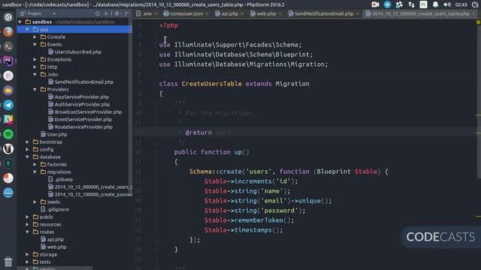Screen dimensions: 481x270
Task: Expand the Http folder
Action: (35, 67)
